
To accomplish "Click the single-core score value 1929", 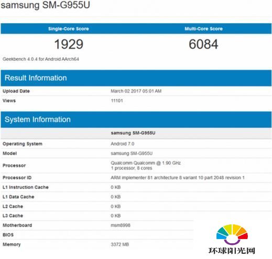I will point(69,44).
